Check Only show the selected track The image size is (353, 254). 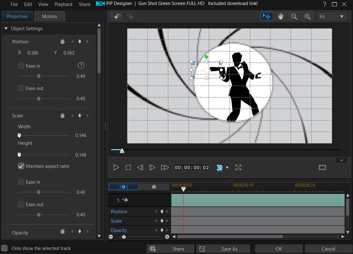[x=4, y=248]
